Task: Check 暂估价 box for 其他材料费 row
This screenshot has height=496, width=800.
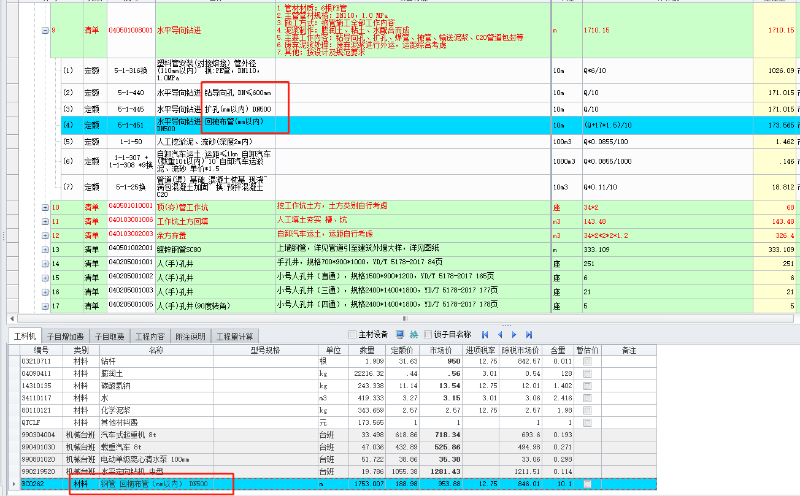Action: point(588,423)
